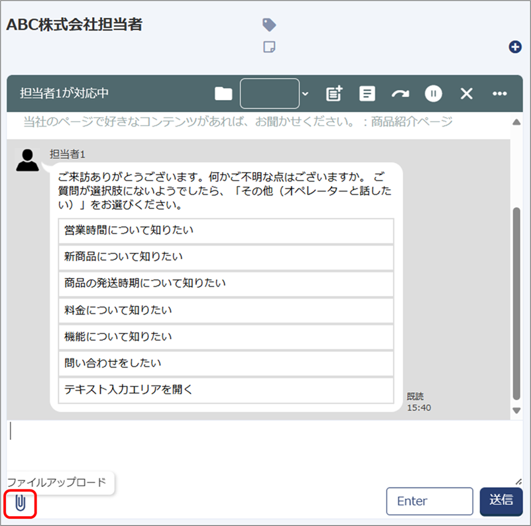Image resolution: width=531 pixels, height=526 pixels.
Task: Click the forward transfer arrow icon
Action: click(400, 94)
